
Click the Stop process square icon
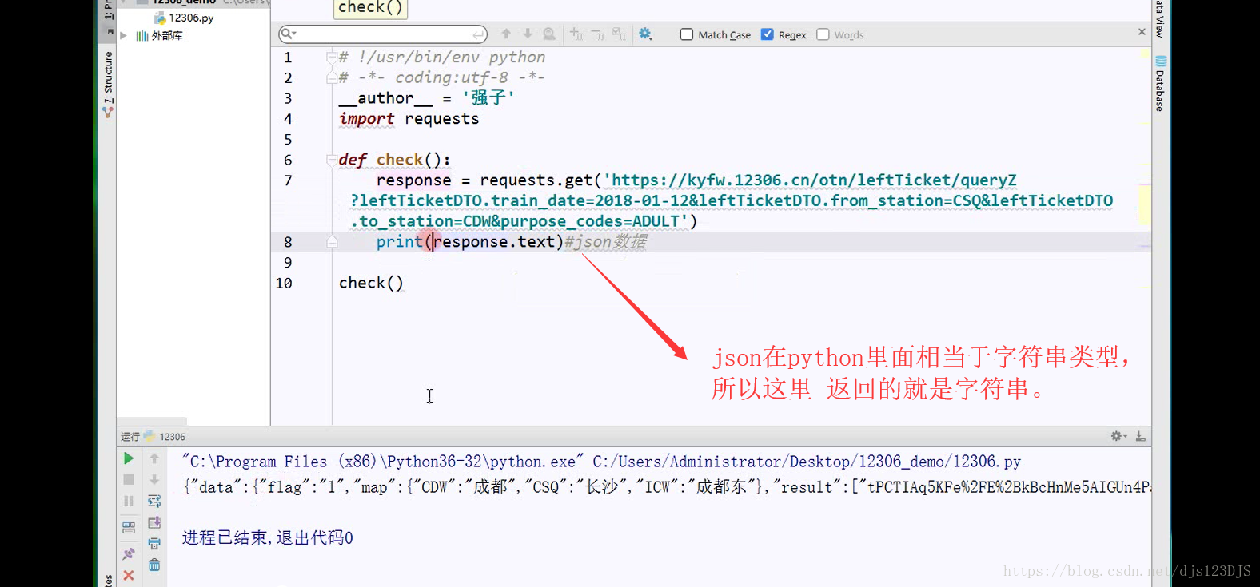click(128, 480)
